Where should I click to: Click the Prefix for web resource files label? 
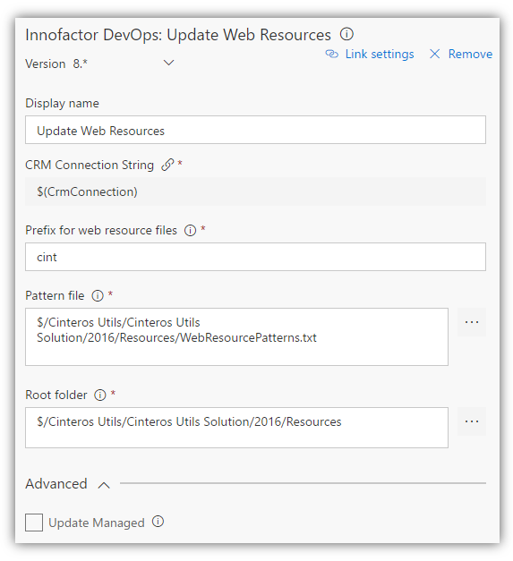[x=101, y=231]
